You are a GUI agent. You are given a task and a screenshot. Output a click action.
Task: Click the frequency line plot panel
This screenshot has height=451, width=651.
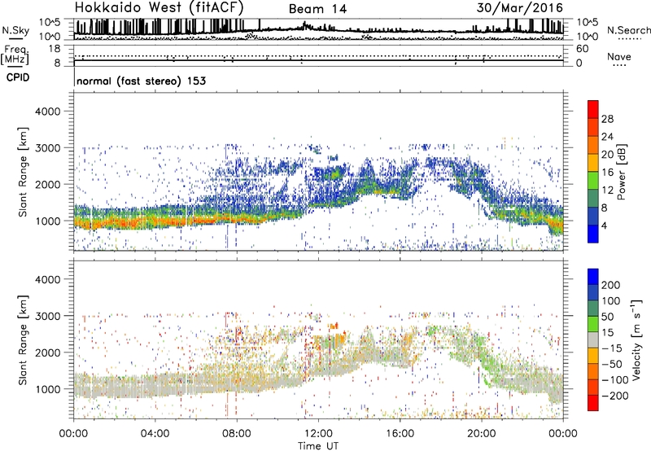tap(319, 55)
